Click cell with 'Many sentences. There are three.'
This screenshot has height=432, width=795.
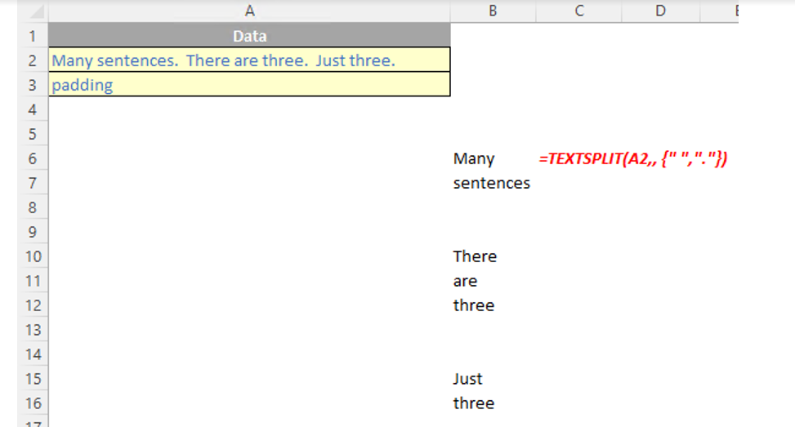click(249, 60)
